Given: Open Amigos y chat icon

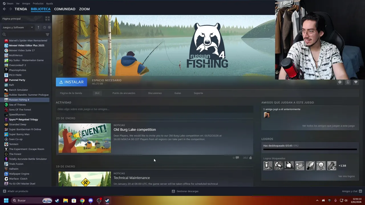Looking at the screenshot, I should pyautogui.click(x=360, y=191).
